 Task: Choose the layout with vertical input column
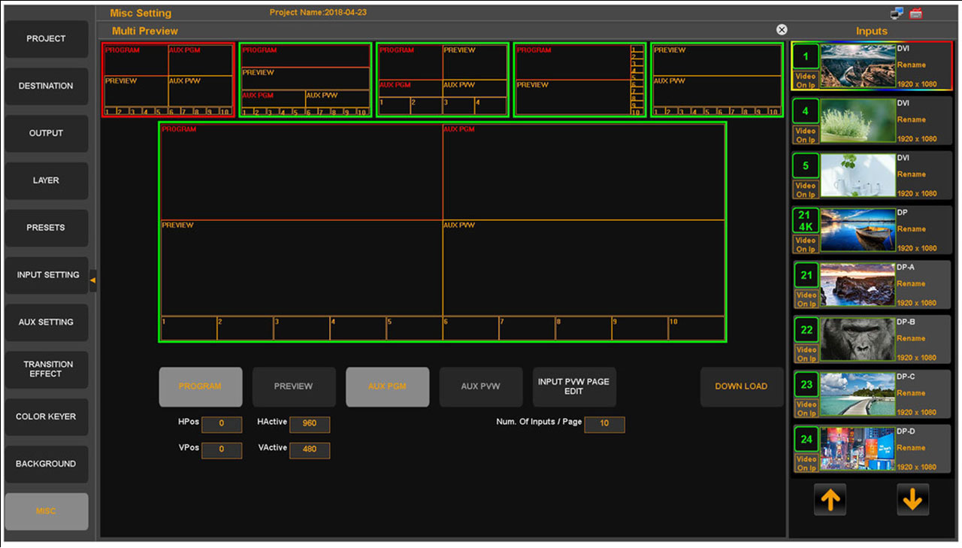tap(579, 80)
